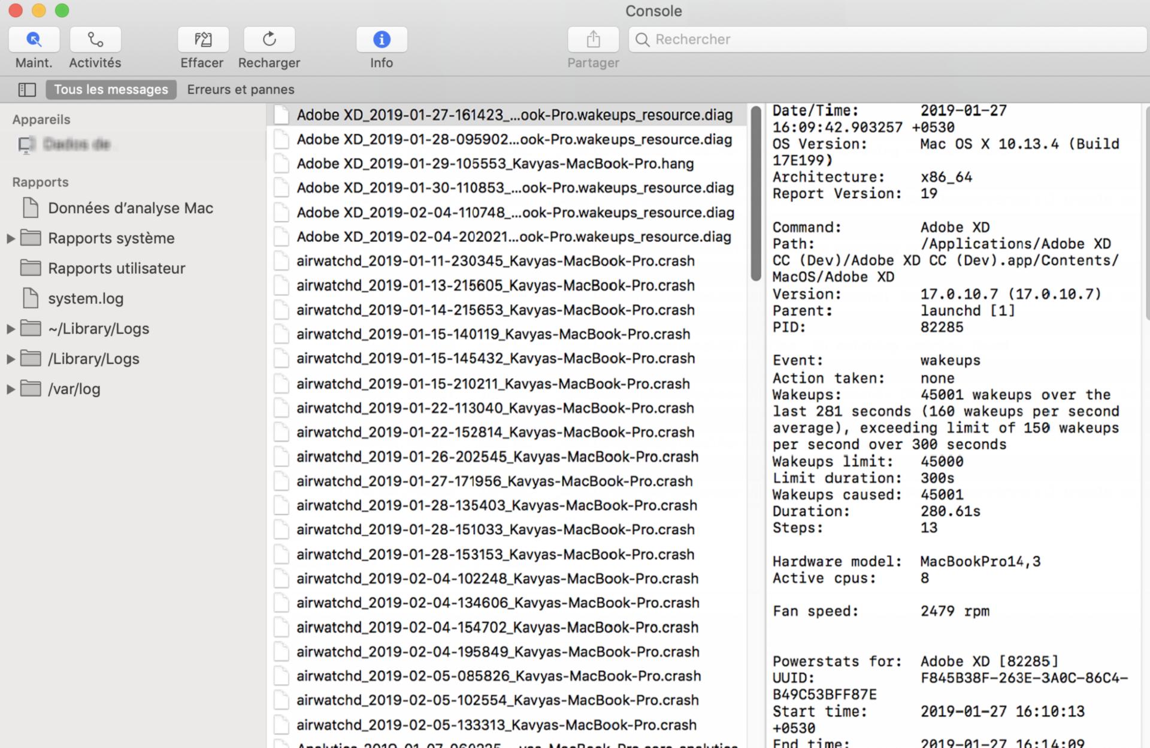This screenshot has width=1150, height=748.
Task: Click the Recharger refresh icon
Action: [x=268, y=39]
